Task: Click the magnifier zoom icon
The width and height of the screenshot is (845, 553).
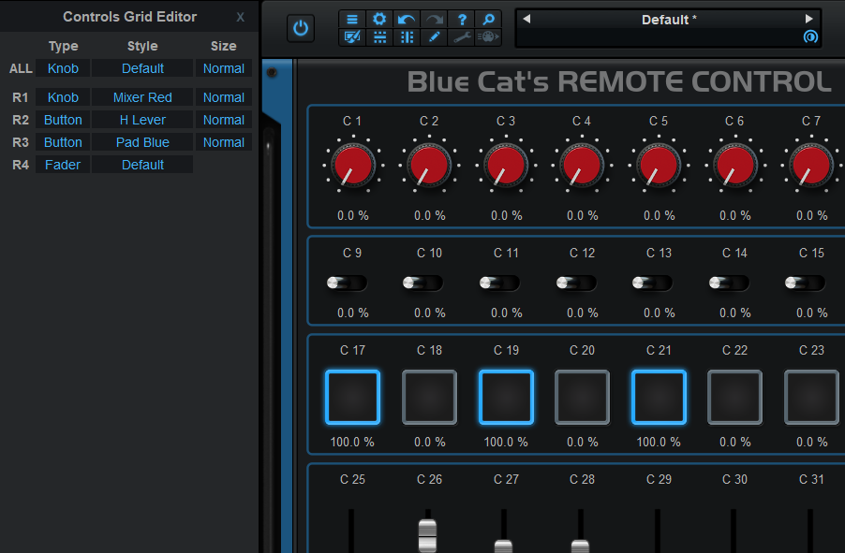Action: [x=488, y=20]
